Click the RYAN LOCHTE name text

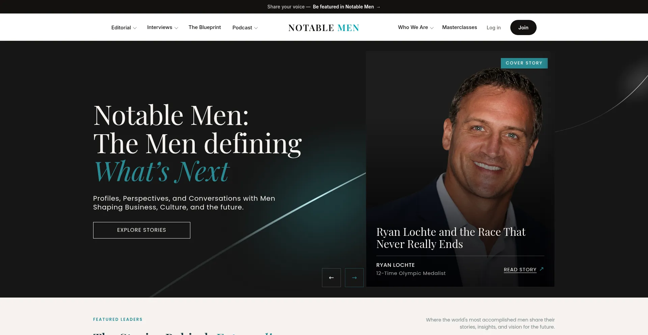click(x=396, y=265)
